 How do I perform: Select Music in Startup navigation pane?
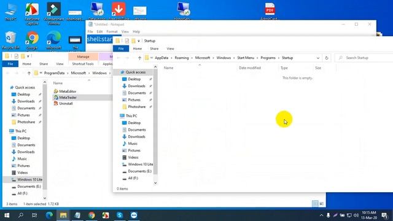click(x=133, y=144)
